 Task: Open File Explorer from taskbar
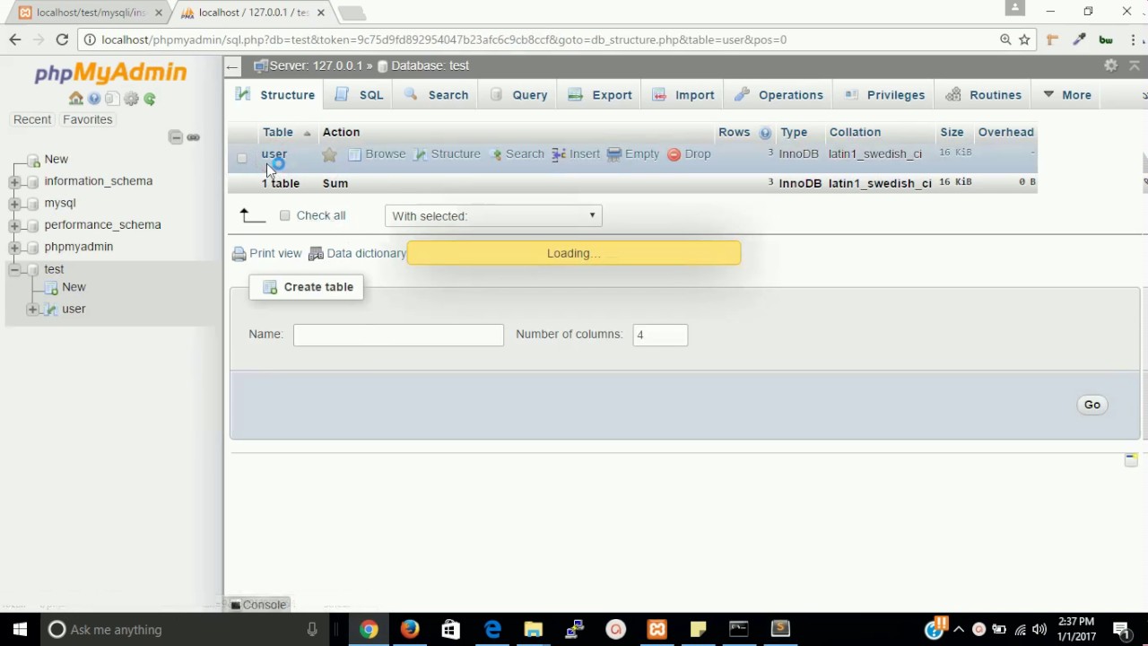(x=534, y=629)
